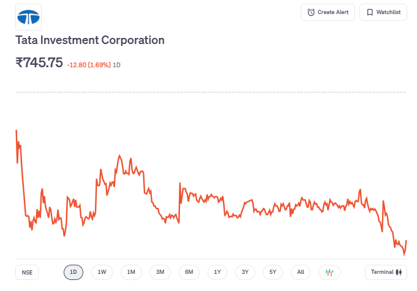Open the NSE exchange selector
Image resolution: width=417 pixels, height=291 pixels.
[x=27, y=272]
